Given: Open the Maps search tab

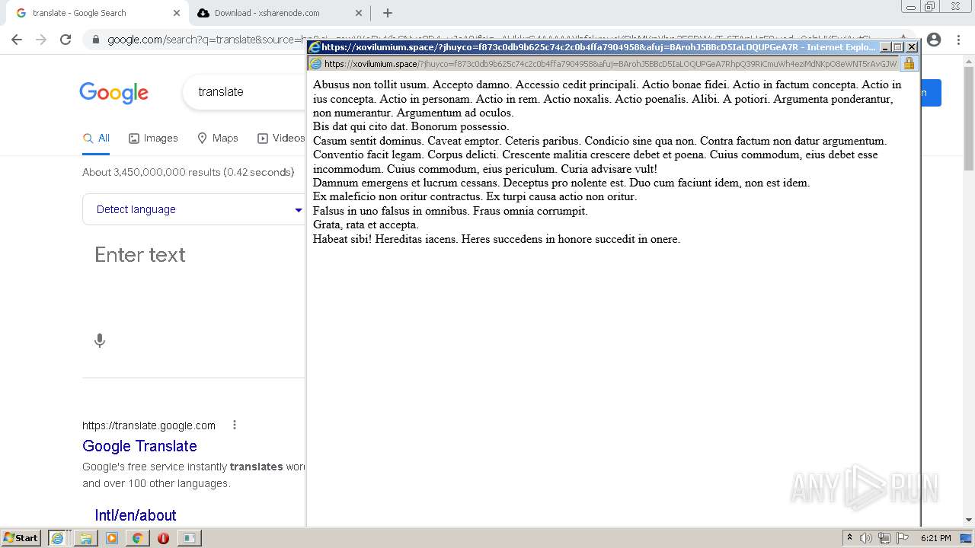Looking at the screenshot, I should click(x=218, y=138).
